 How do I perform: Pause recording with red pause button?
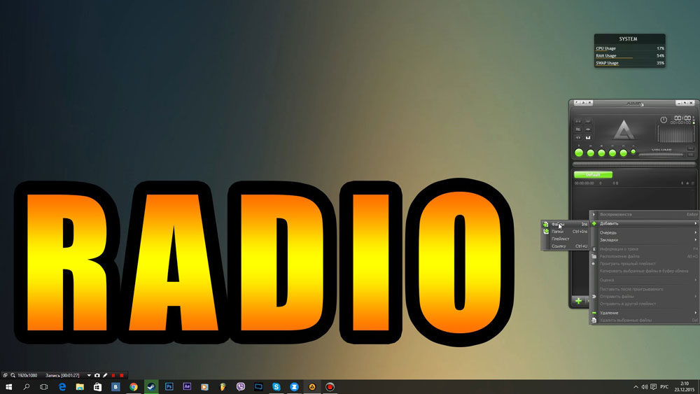tap(113, 375)
